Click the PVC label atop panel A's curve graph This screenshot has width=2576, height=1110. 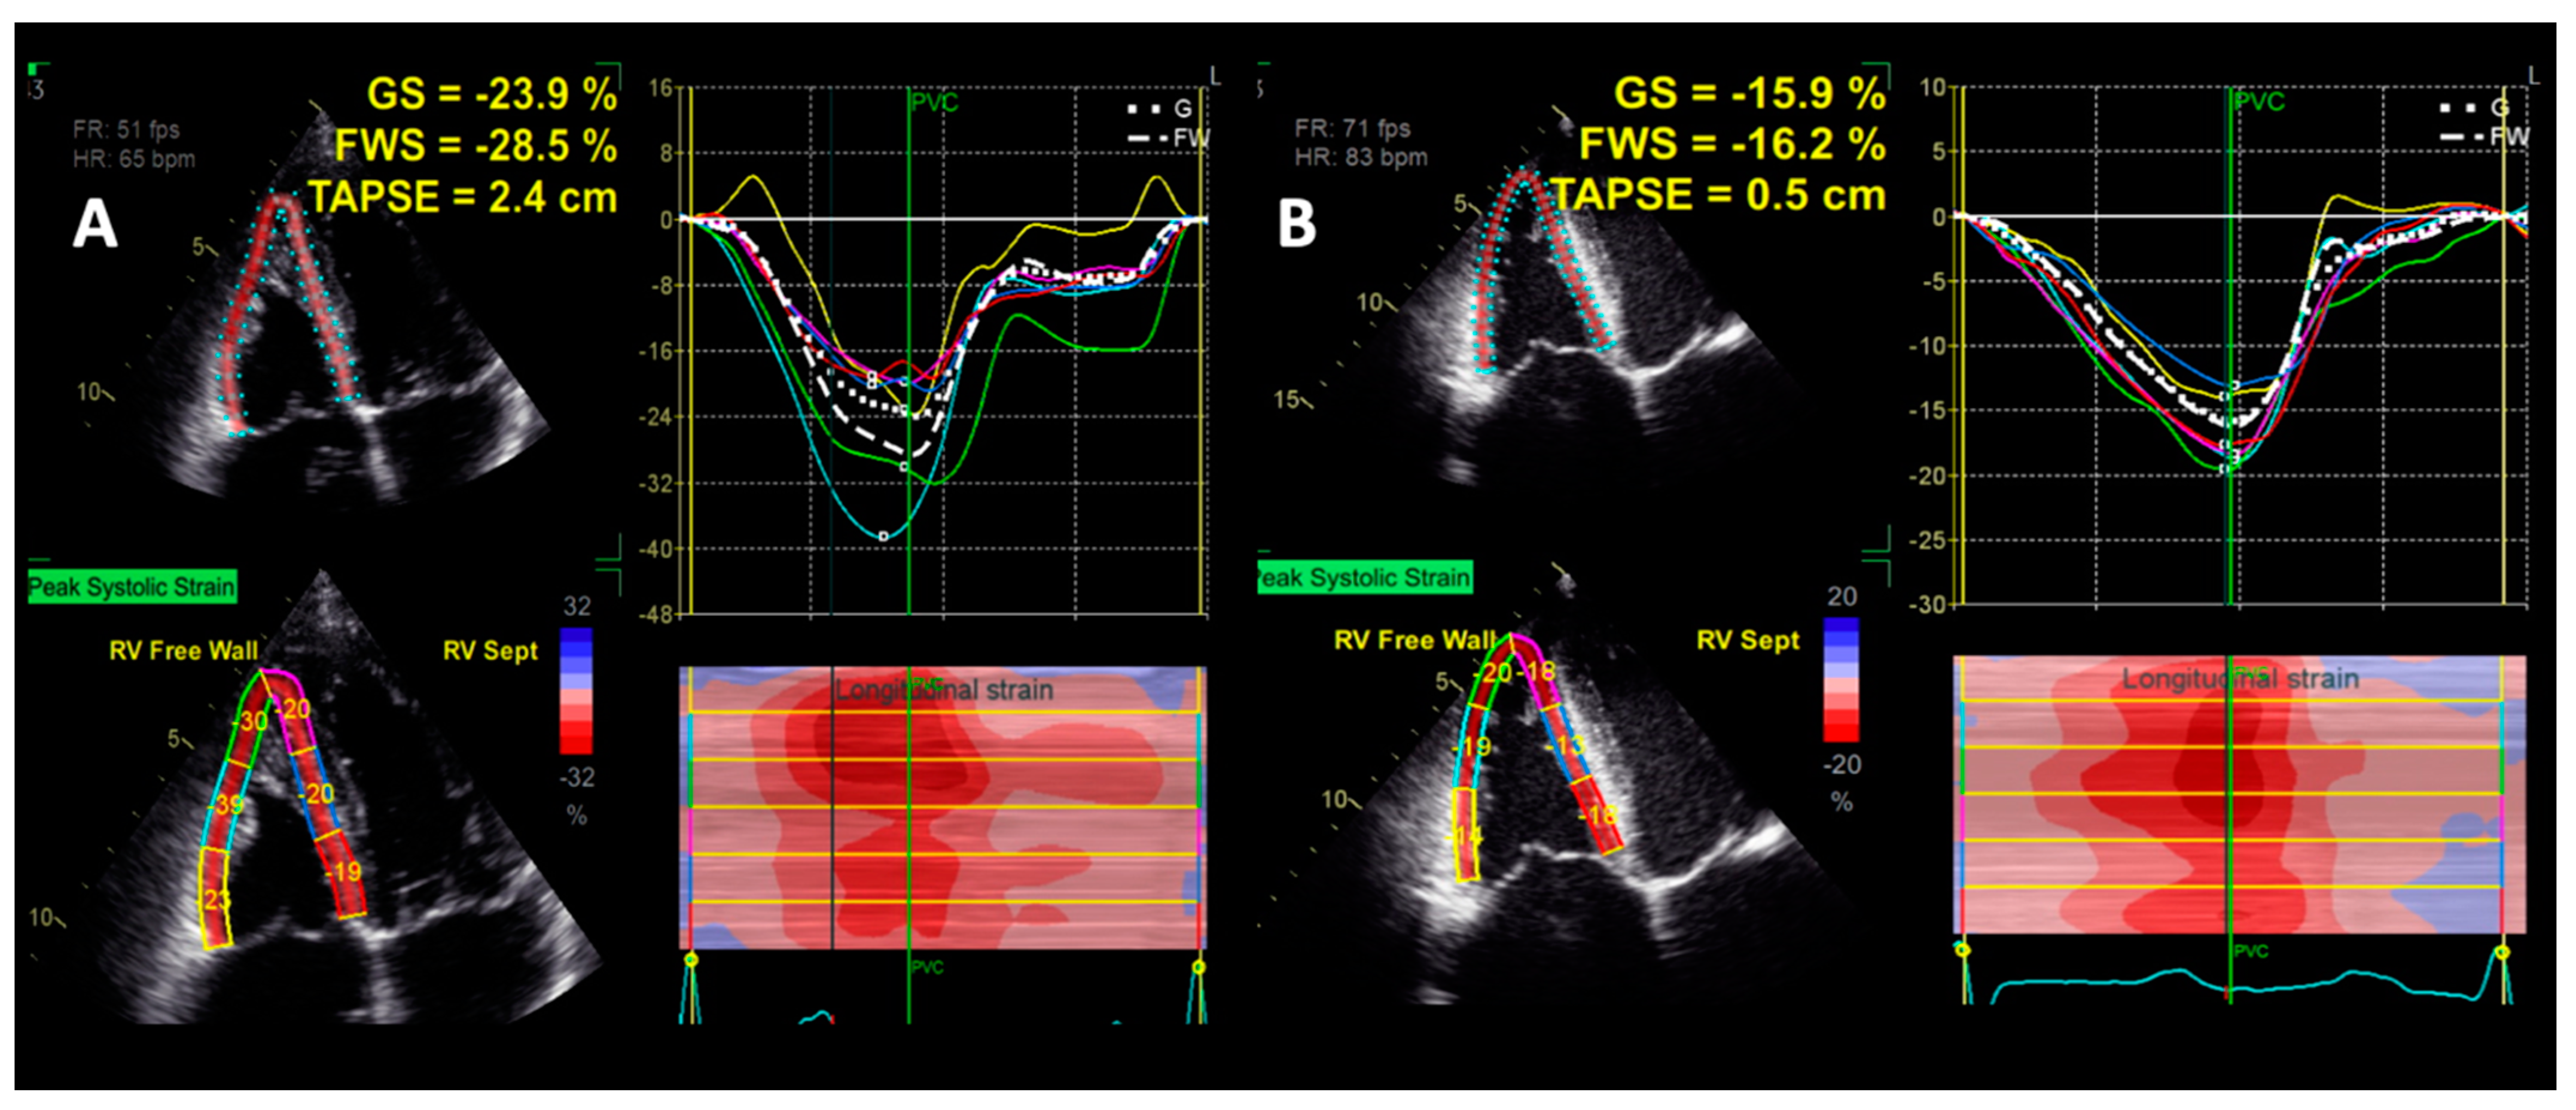tap(934, 103)
